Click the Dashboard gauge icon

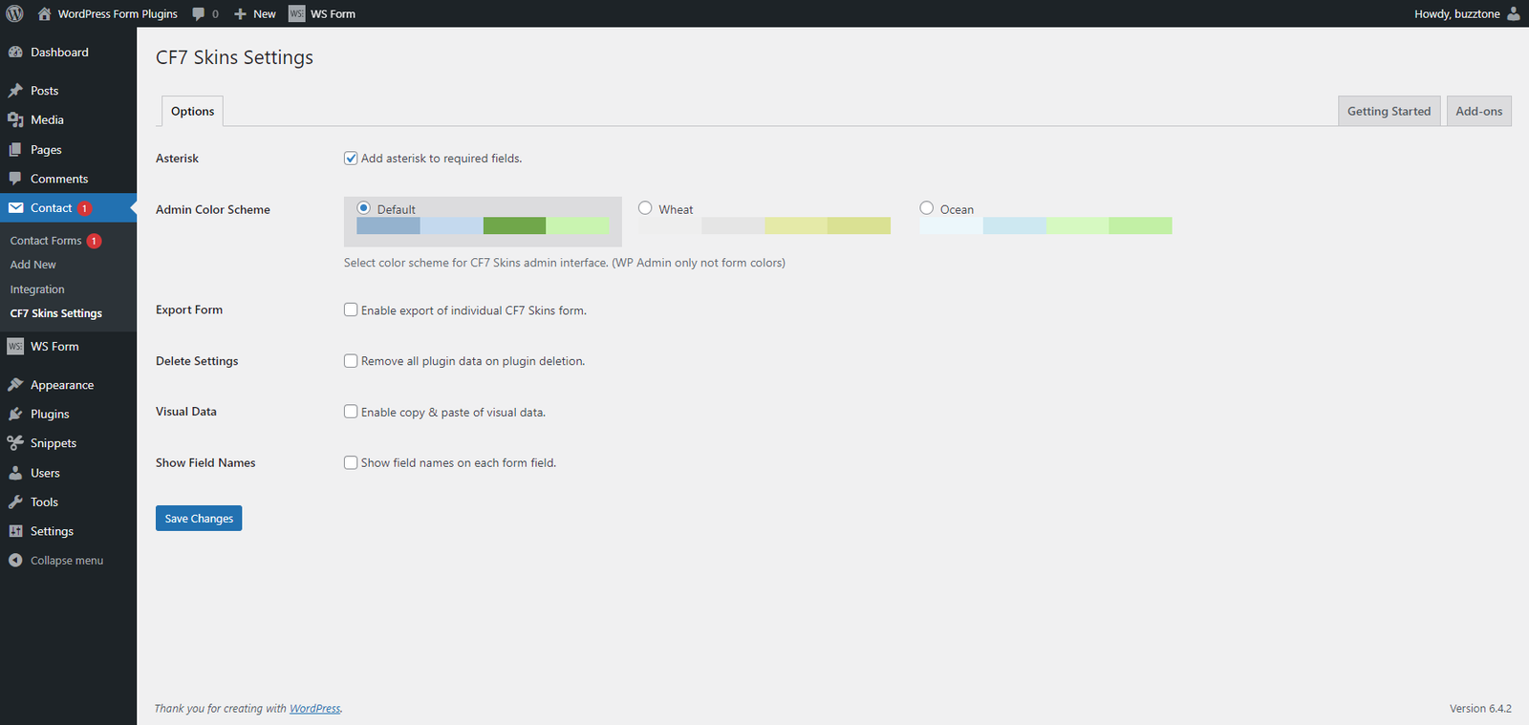click(15, 53)
